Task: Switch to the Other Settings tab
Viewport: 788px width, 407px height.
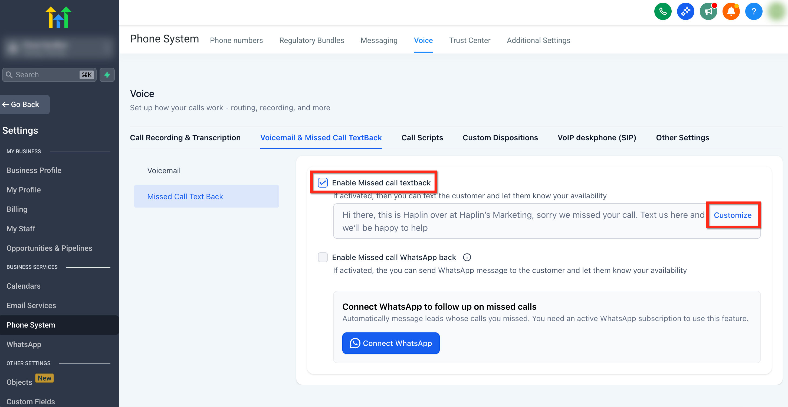Action: 682,138
